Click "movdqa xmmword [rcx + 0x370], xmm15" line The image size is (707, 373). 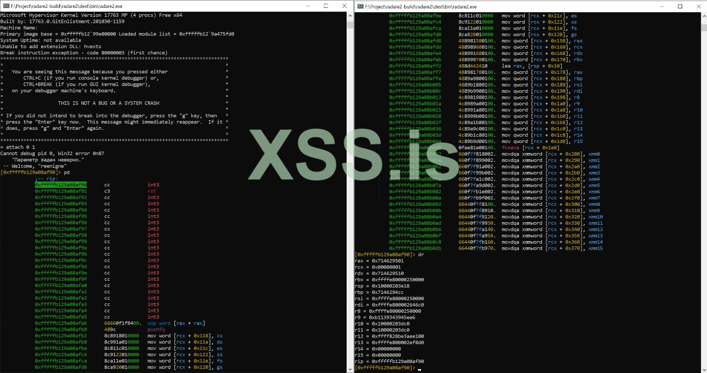[x=553, y=248]
